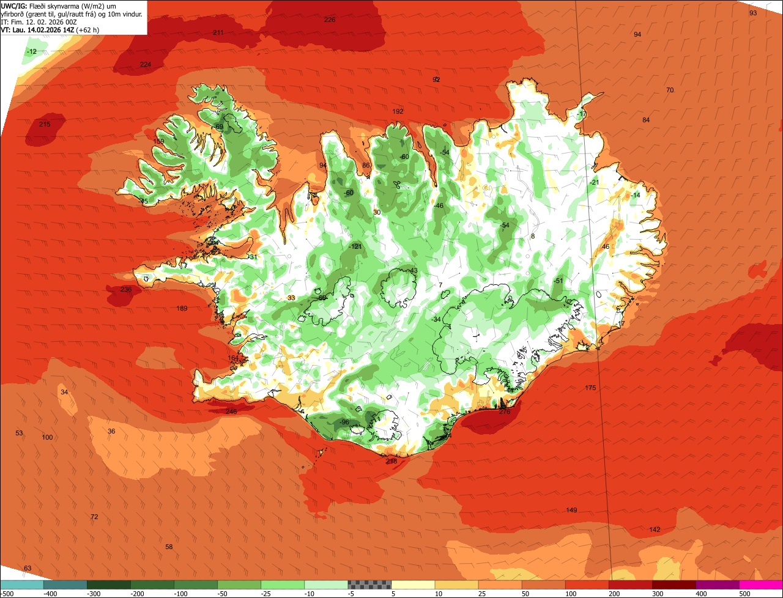This screenshot has height=598, width=783.
Task: Click the legend swatch between -500 and -400
Action: (22, 585)
